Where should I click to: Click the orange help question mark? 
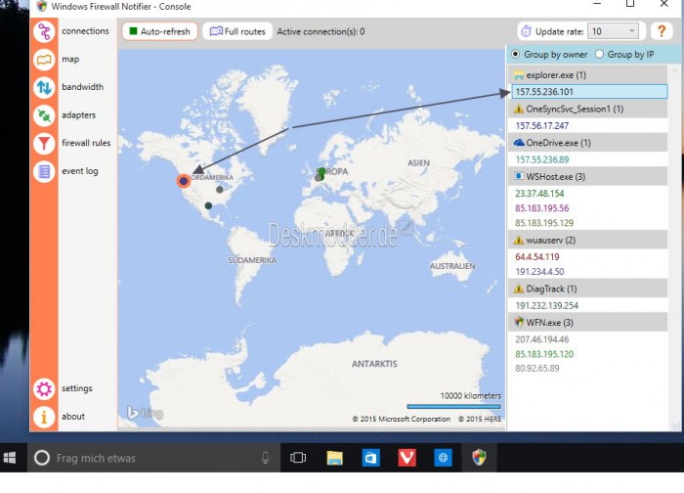click(662, 31)
